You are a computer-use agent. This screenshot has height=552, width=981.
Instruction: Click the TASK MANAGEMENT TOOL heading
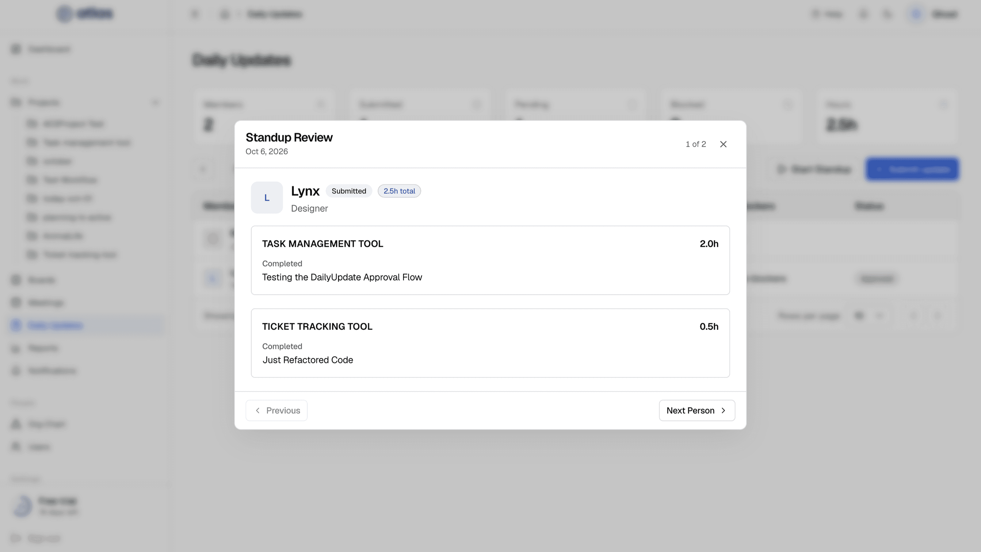323,244
